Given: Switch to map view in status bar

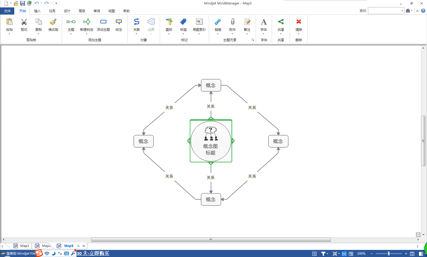Looking at the screenshot, I should [344, 254].
